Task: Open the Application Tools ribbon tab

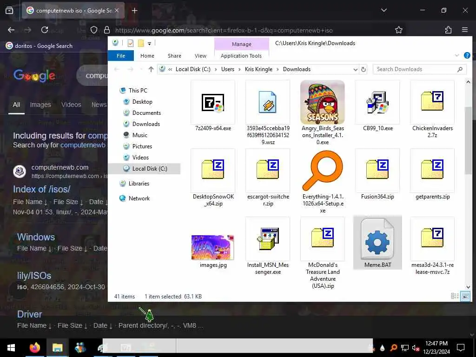Action: [241, 56]
